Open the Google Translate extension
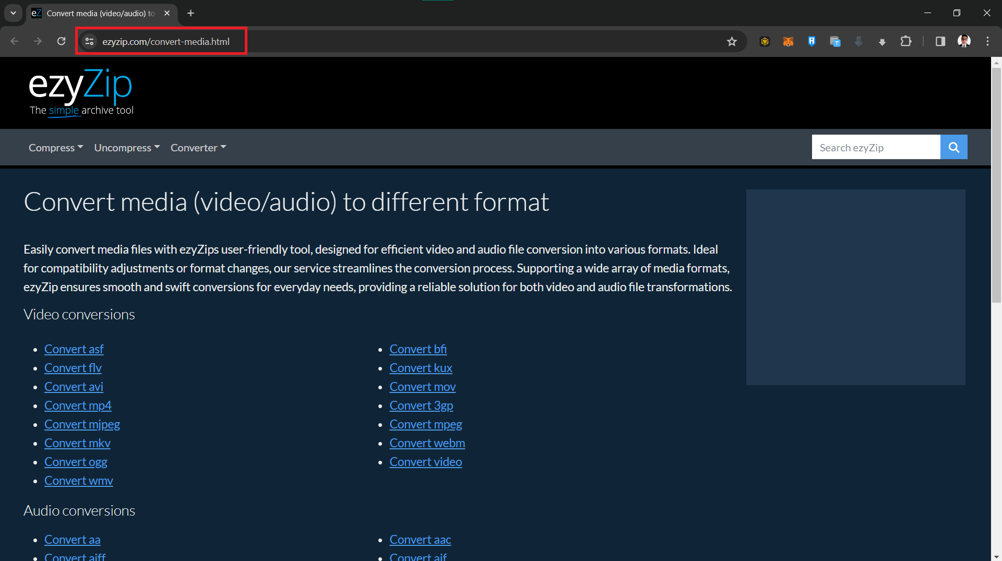The image size is (1002, 561). 836,41
